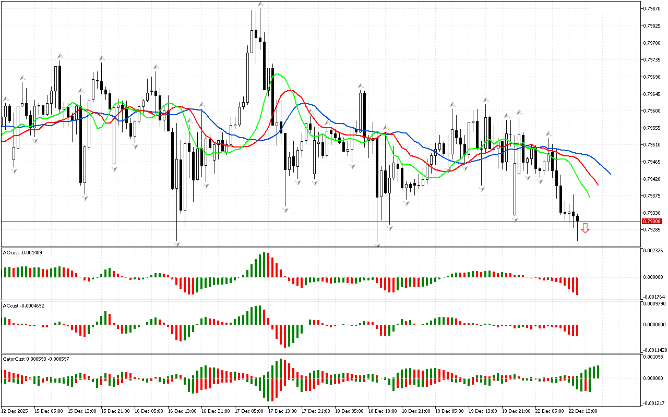This screenshot has width=668, height=417.
Task: Click the 12 Dec 2025 date label
Action: coord(15,411)
